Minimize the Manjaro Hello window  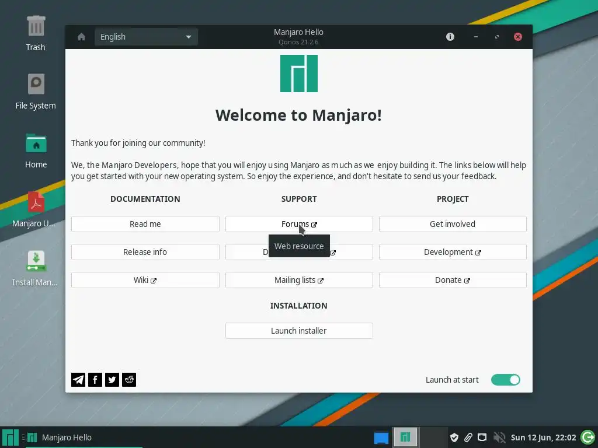[475, 37]
